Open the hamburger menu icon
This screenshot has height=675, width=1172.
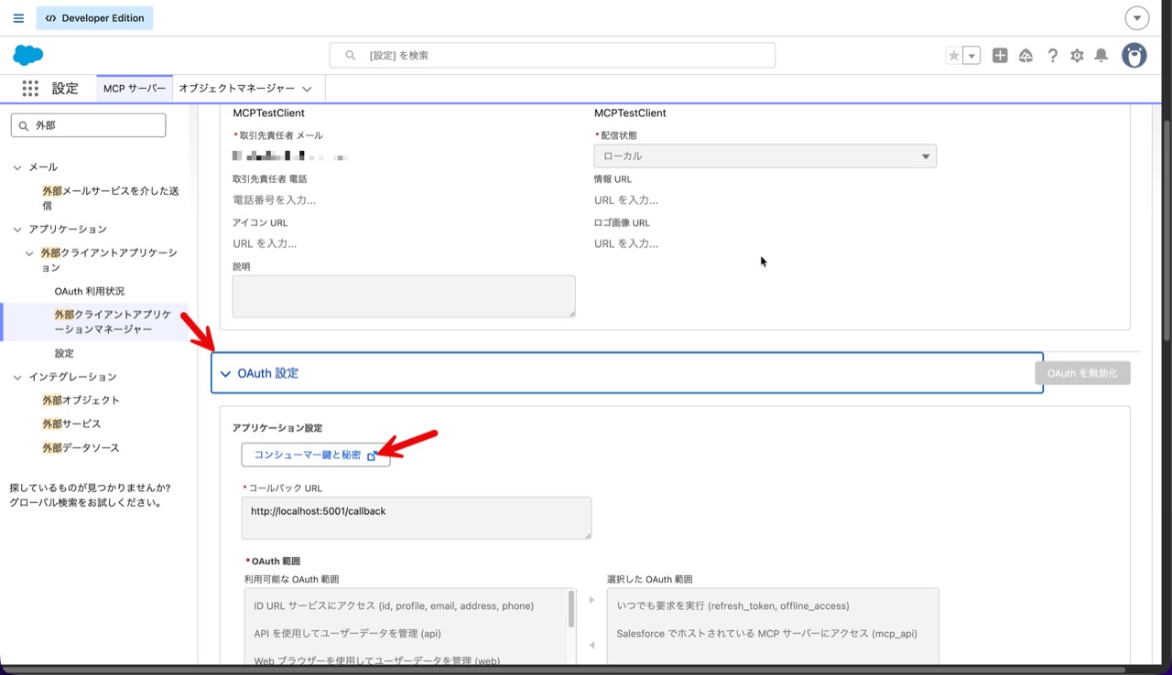coord(18,18)
